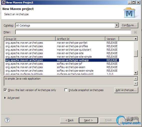This screenshot has width=142, height=127.
Task: Click the help question mark icon
Action: click(x=7, y=120)
